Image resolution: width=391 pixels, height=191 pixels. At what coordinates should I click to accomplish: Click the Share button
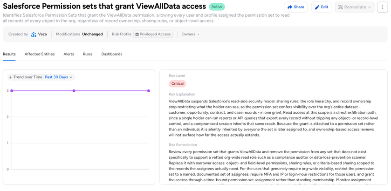296,7
